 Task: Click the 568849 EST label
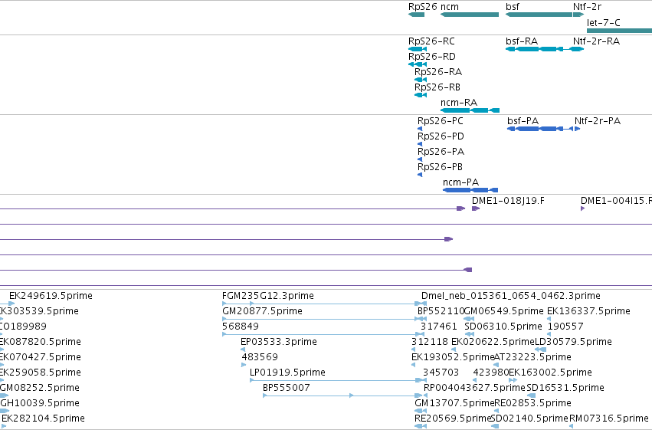(x=241, y=327)
